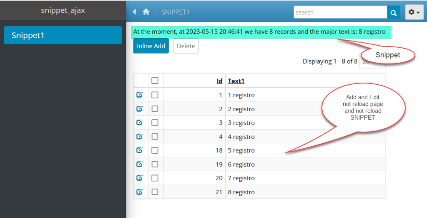Open the page size dropdown
The image size is (427, 218).
click(366, 61)
